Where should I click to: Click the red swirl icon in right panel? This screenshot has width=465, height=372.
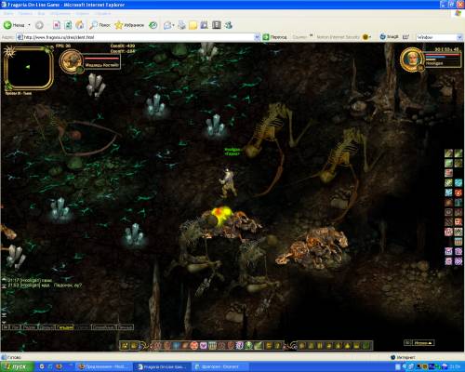click(458, 193)
